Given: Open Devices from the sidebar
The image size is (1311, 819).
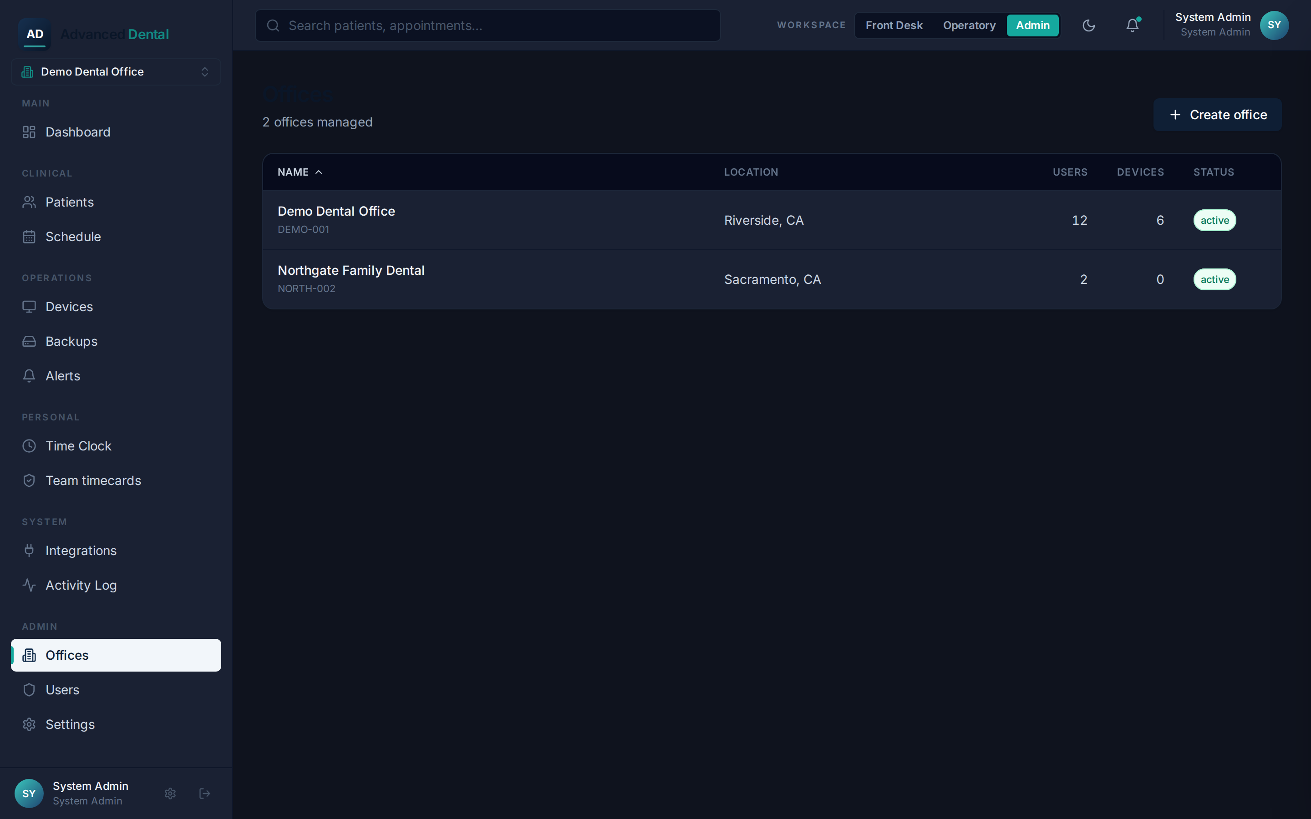Looking at the screenshot, I should 116,307.
